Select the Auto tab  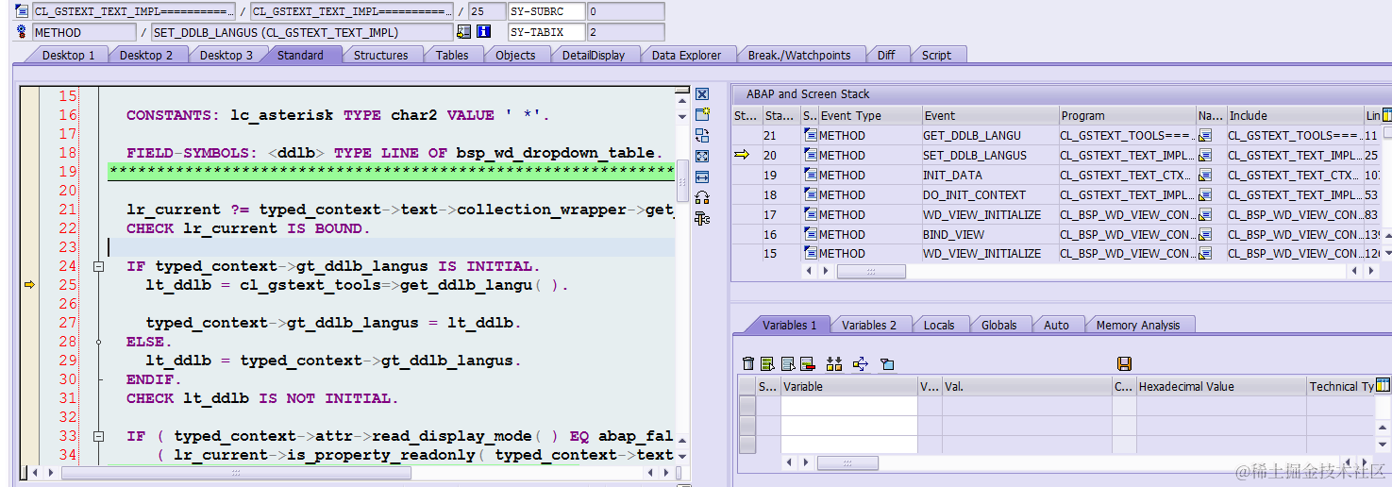tap(1056, 325)
